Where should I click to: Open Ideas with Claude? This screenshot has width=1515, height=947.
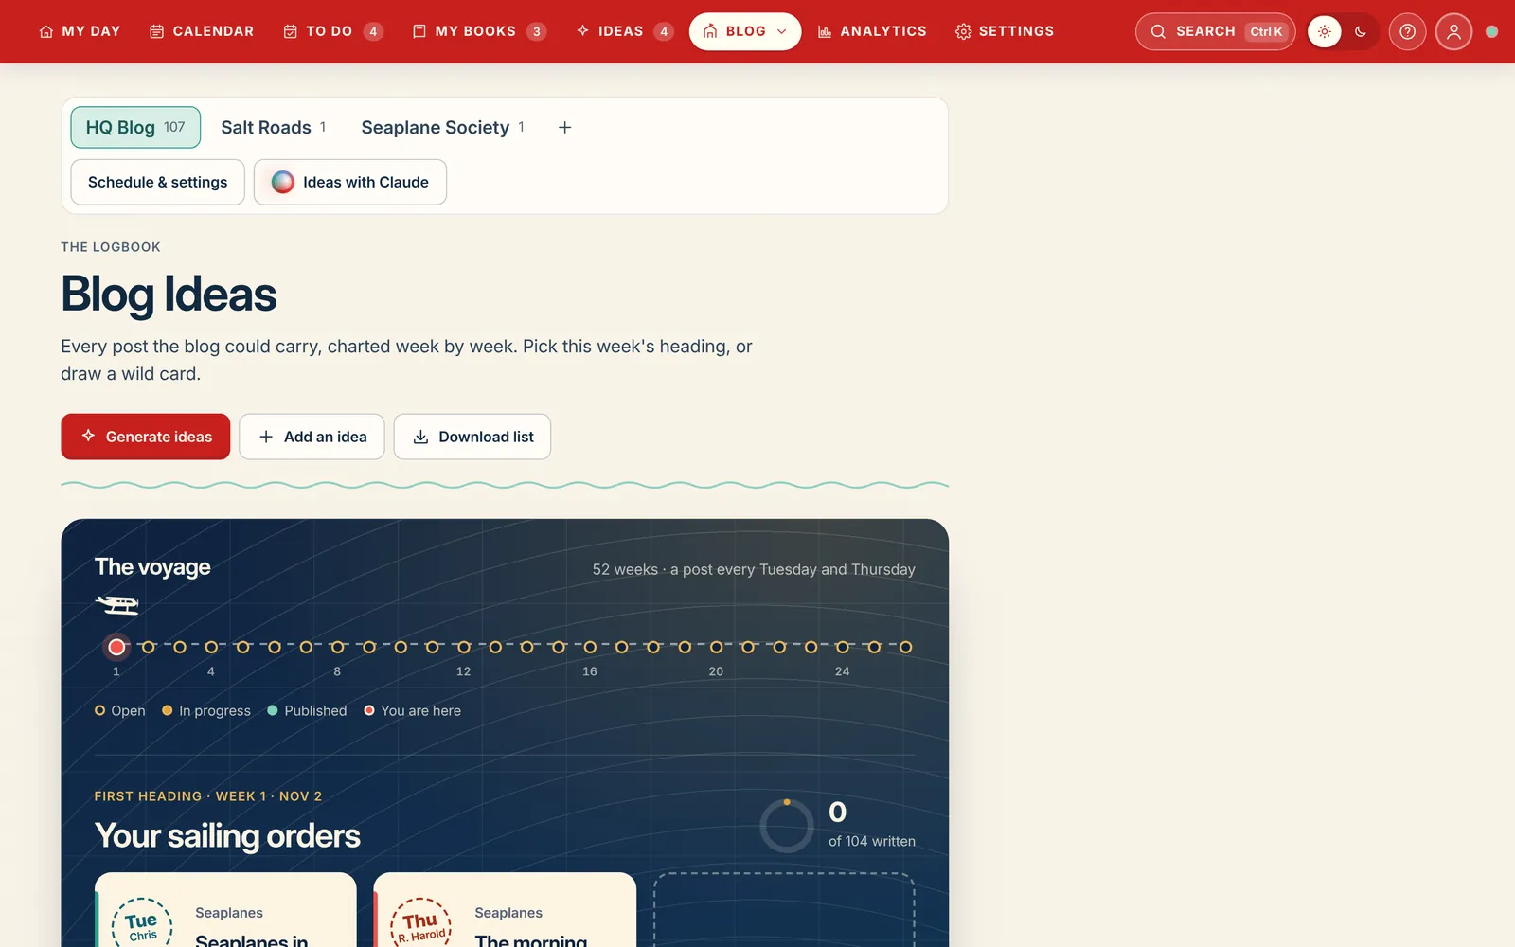pyautogui.click(x=350, y=182)
